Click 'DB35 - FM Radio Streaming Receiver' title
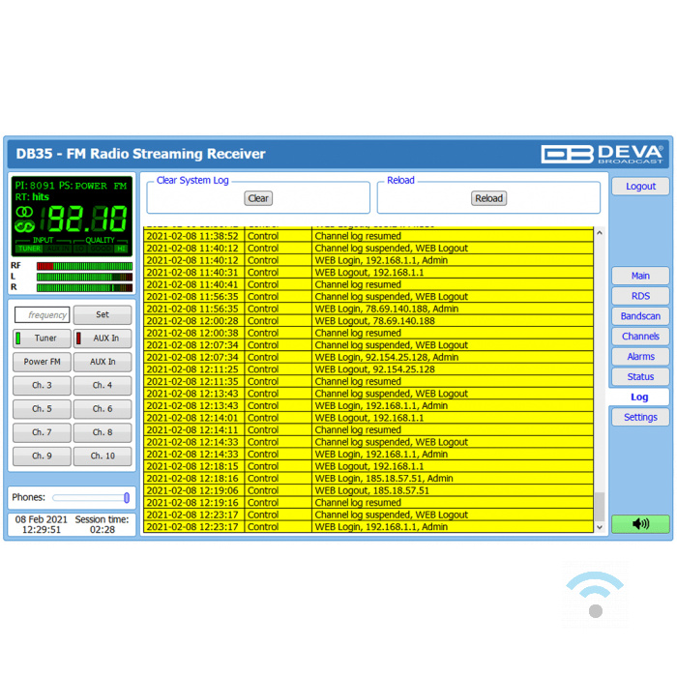 pyautogui.click(x=141, y=154)
